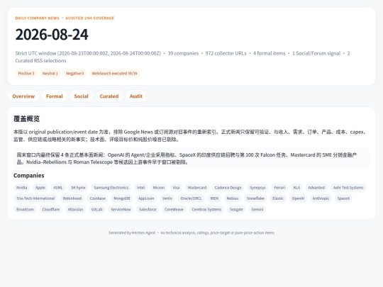This screenshot has height=287, width=383.
Task: Switch to the Formal tab
Action: [x=55, y=96]
